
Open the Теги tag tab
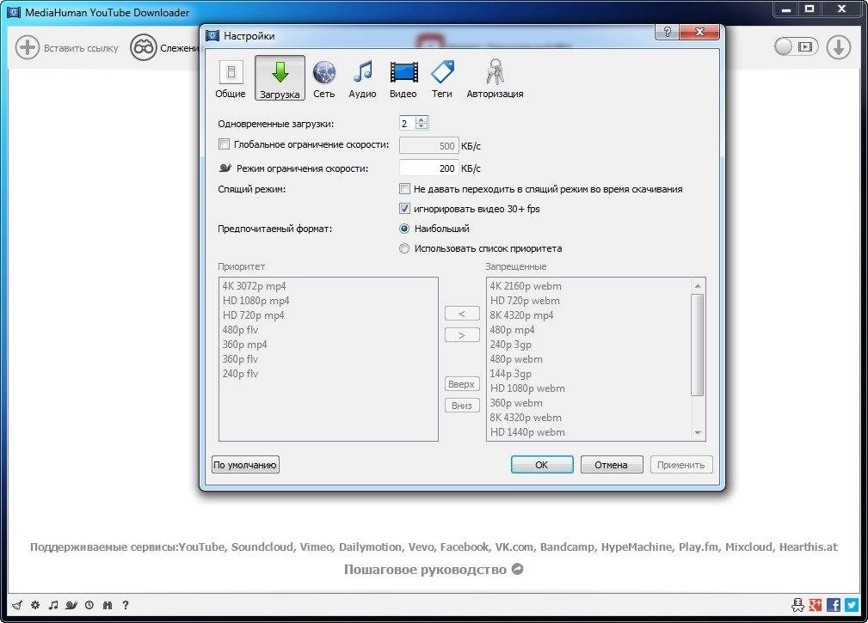point(442,79)
